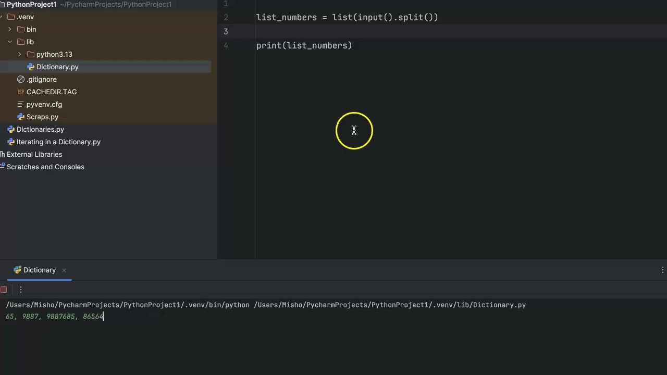667x375 pixels.
Task: Open run toolbar more-actions dots
Action: pos(21,290)
